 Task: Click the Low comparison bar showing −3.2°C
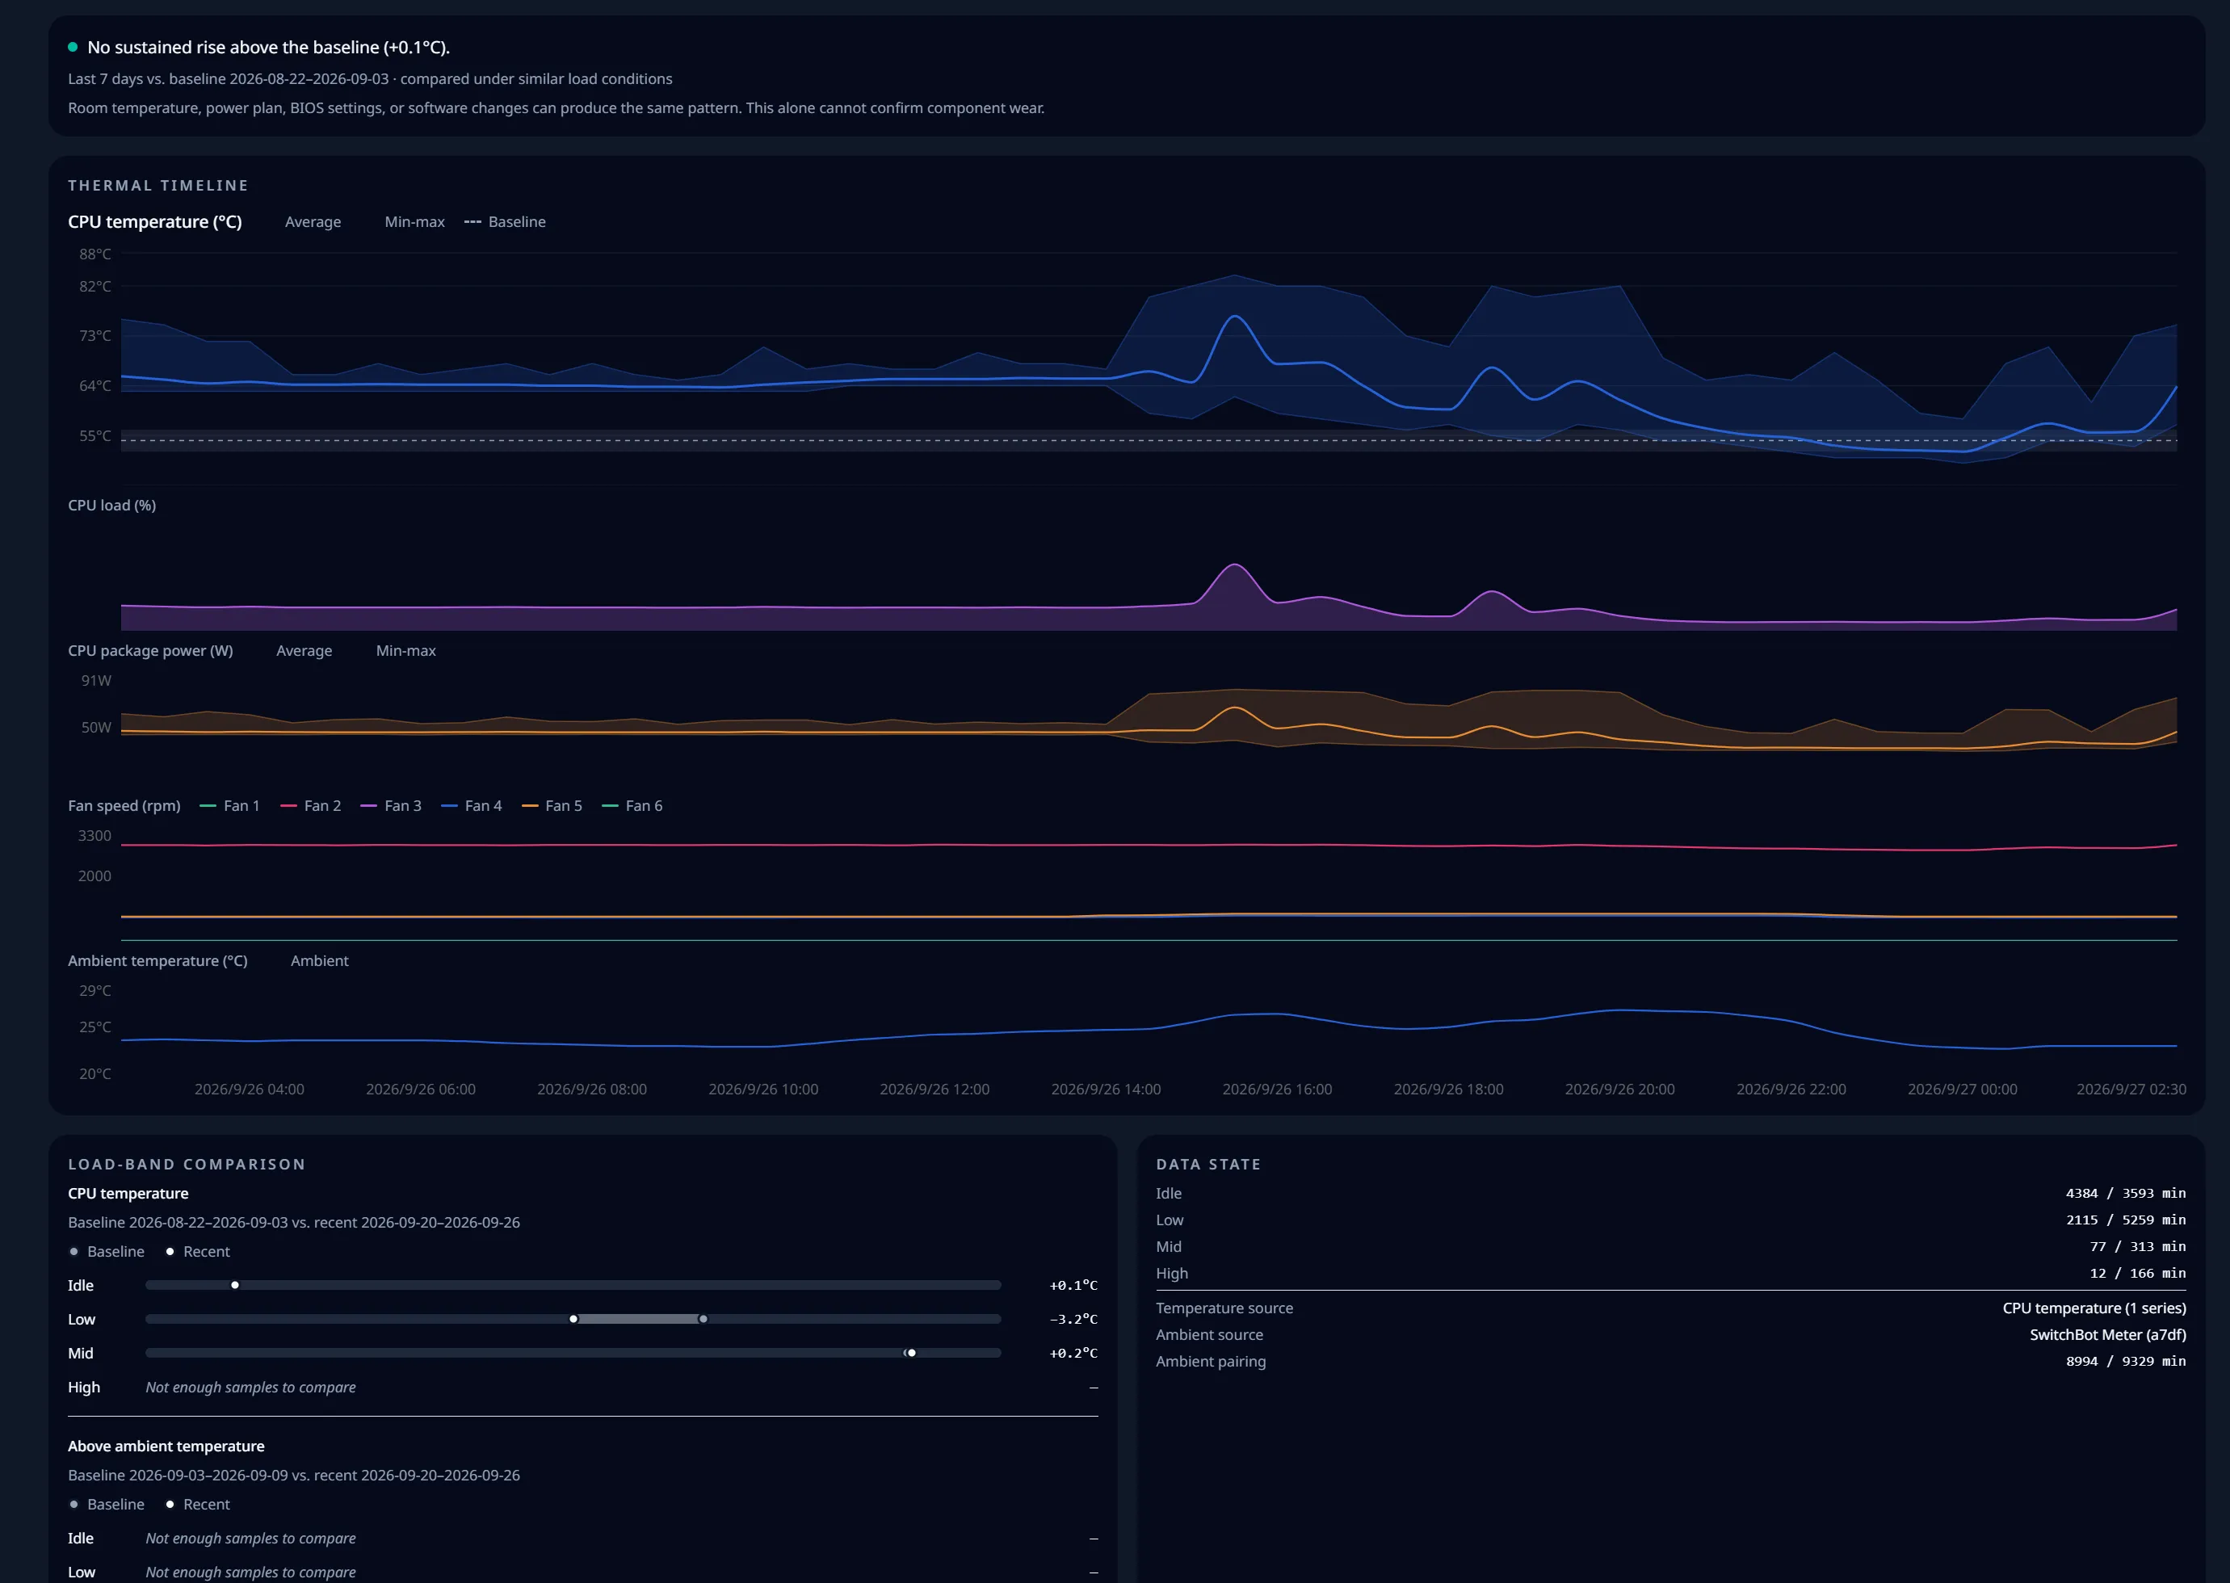coord(573,1319)
